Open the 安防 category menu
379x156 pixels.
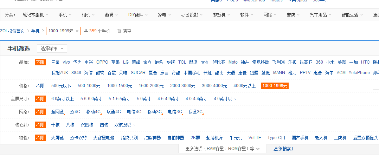point(293,15)
